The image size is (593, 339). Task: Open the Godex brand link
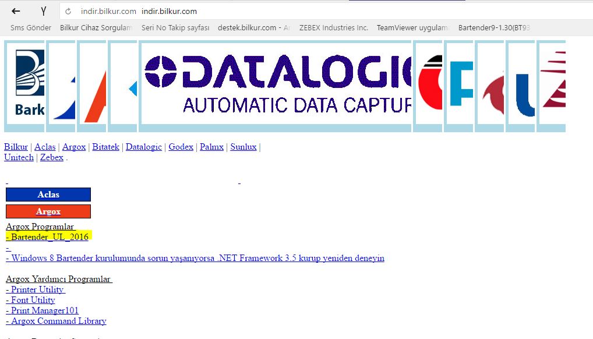click(181, 147)
